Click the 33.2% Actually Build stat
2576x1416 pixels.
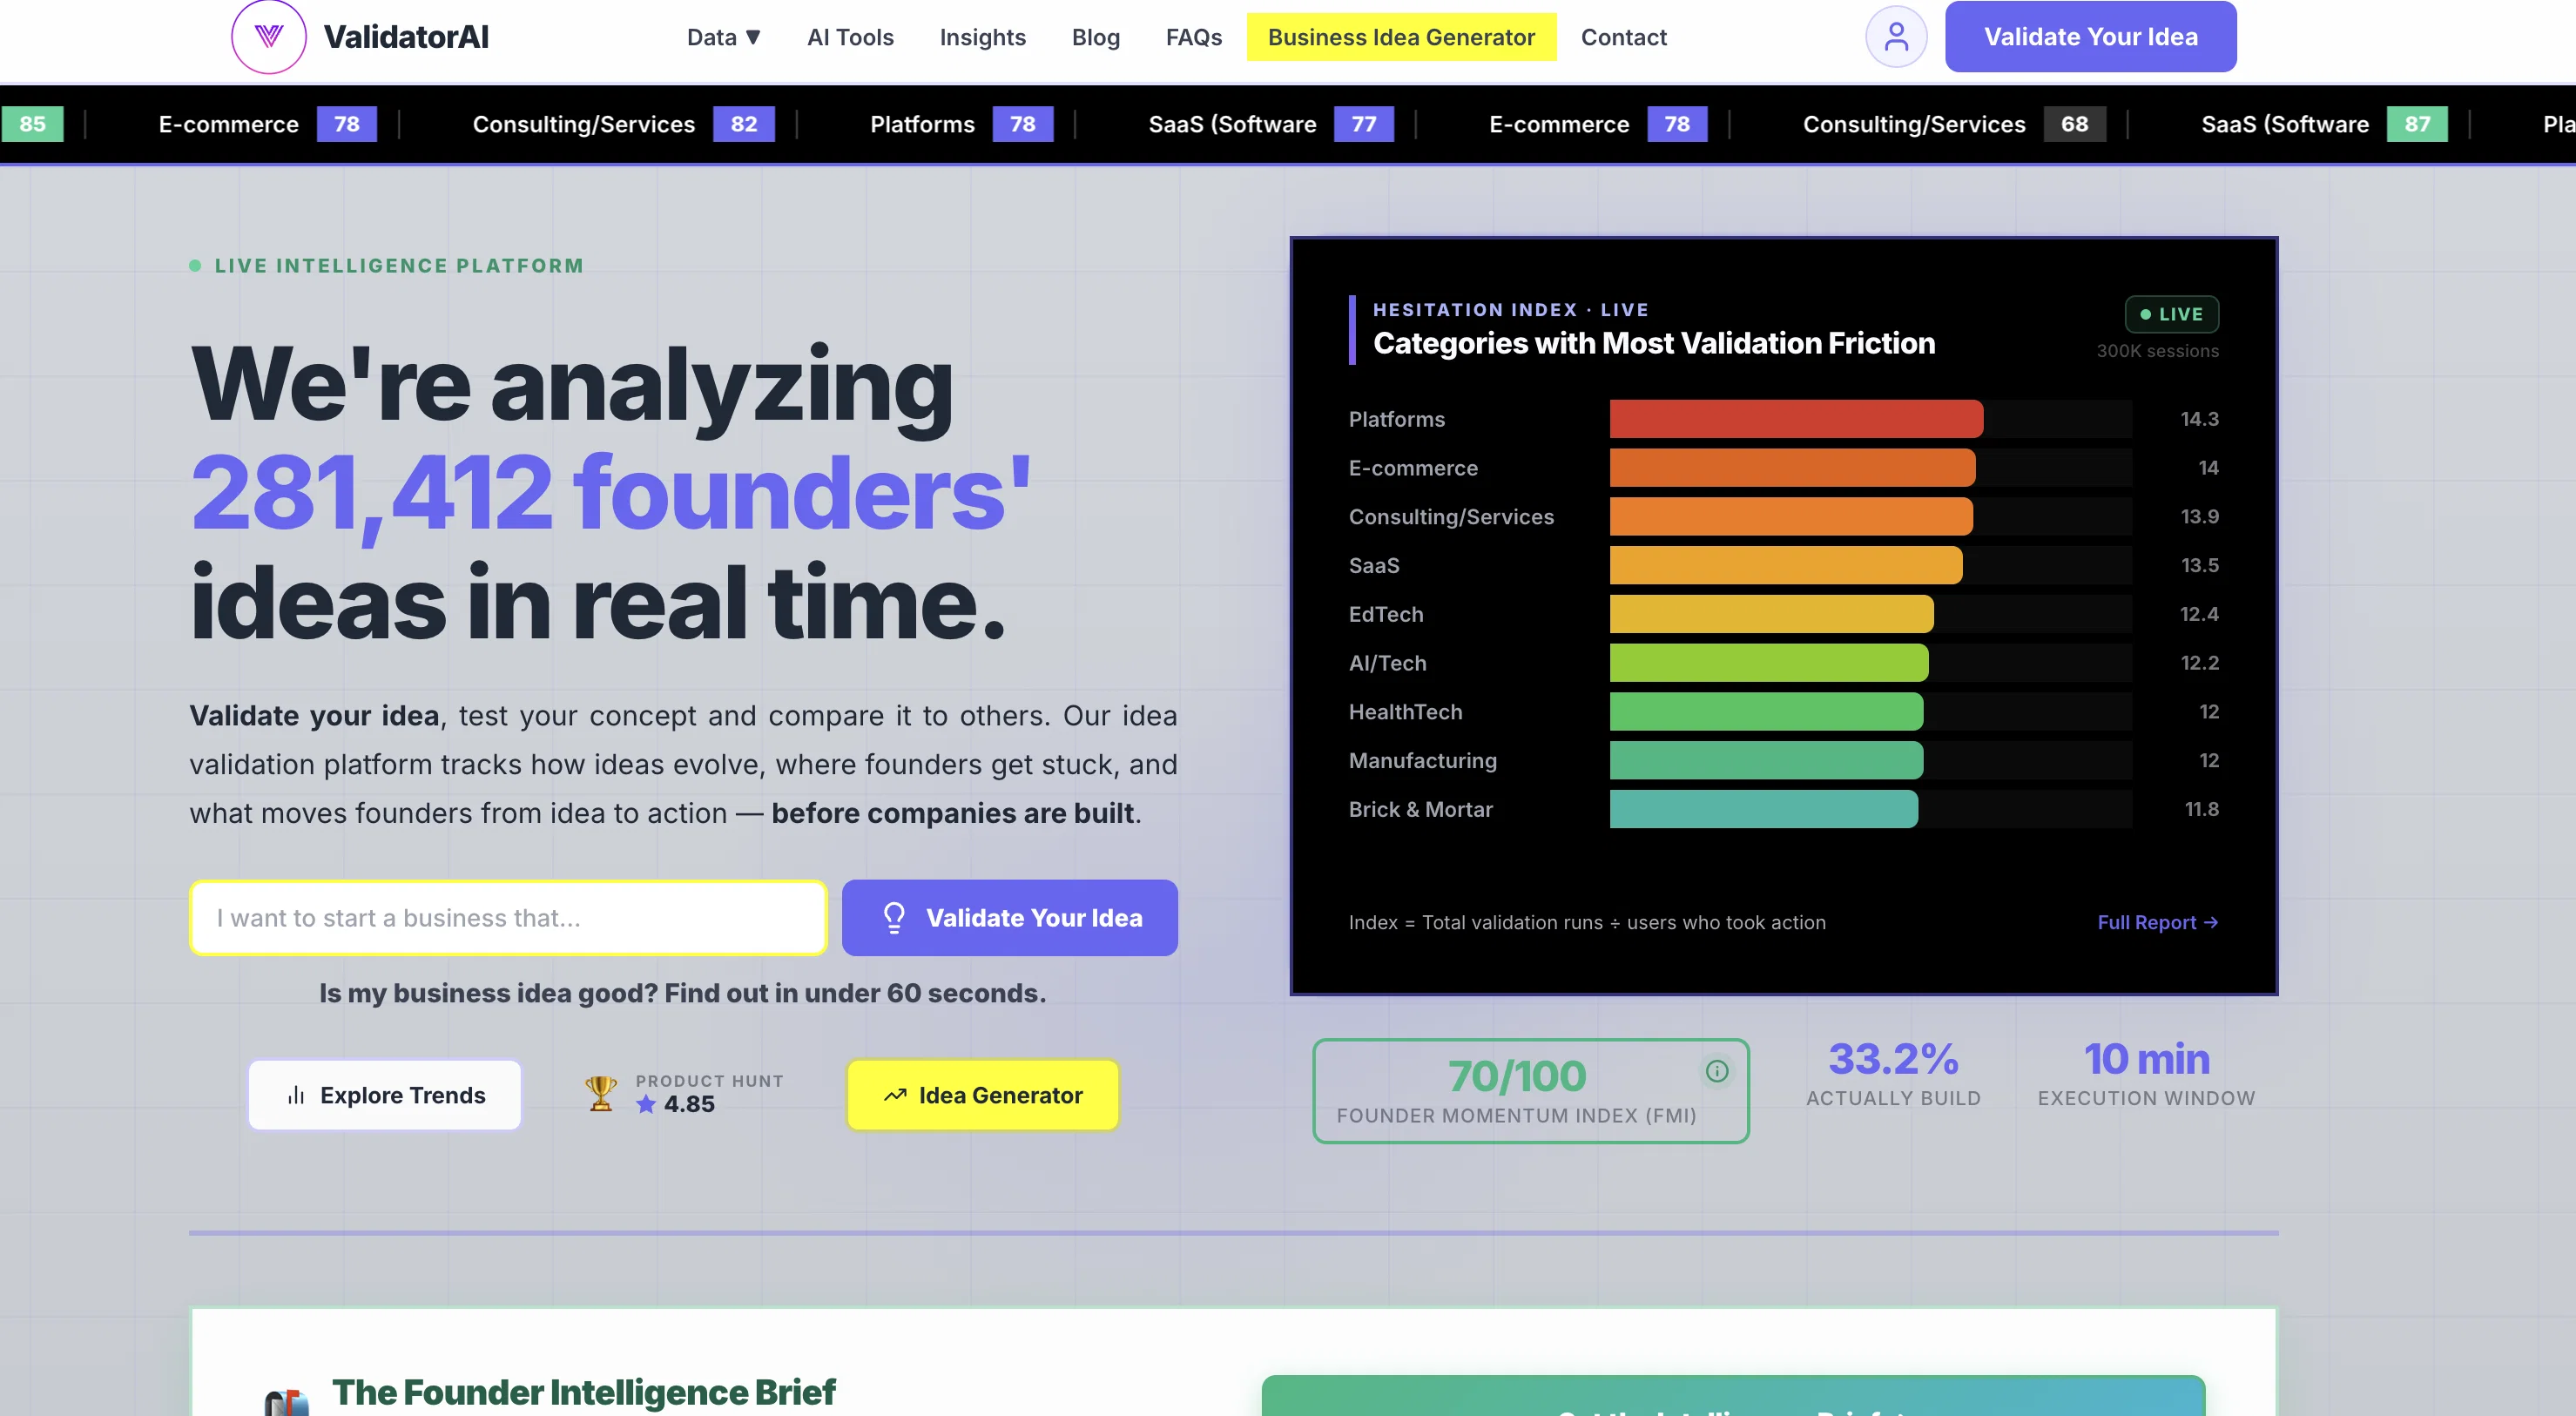tap(1892, 1073)
